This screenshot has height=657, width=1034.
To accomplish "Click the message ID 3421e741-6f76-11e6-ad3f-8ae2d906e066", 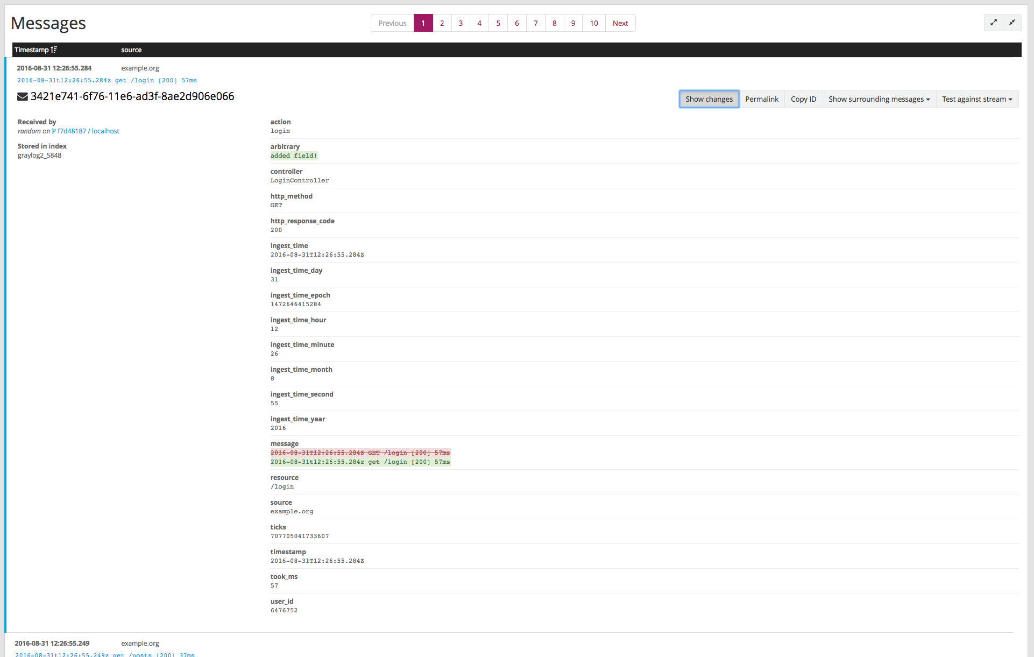I will pos(132,96).
